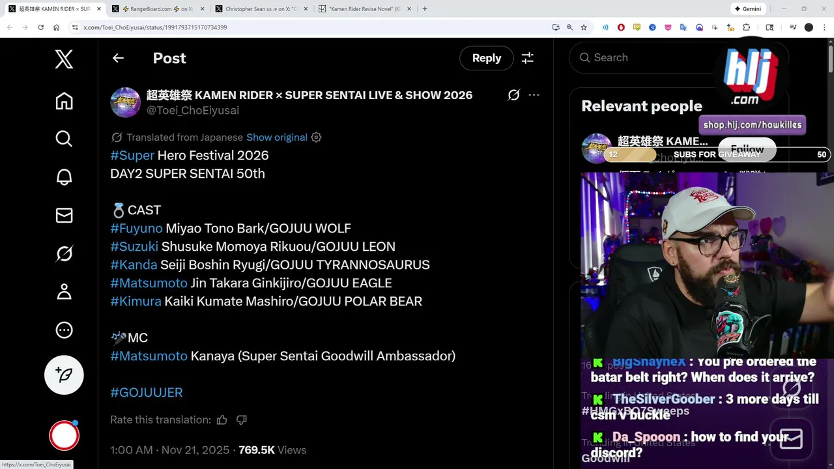The image size is (834, 469).
Task: Open the account avatar at sidebar bottom
Action: click(64, 436)
